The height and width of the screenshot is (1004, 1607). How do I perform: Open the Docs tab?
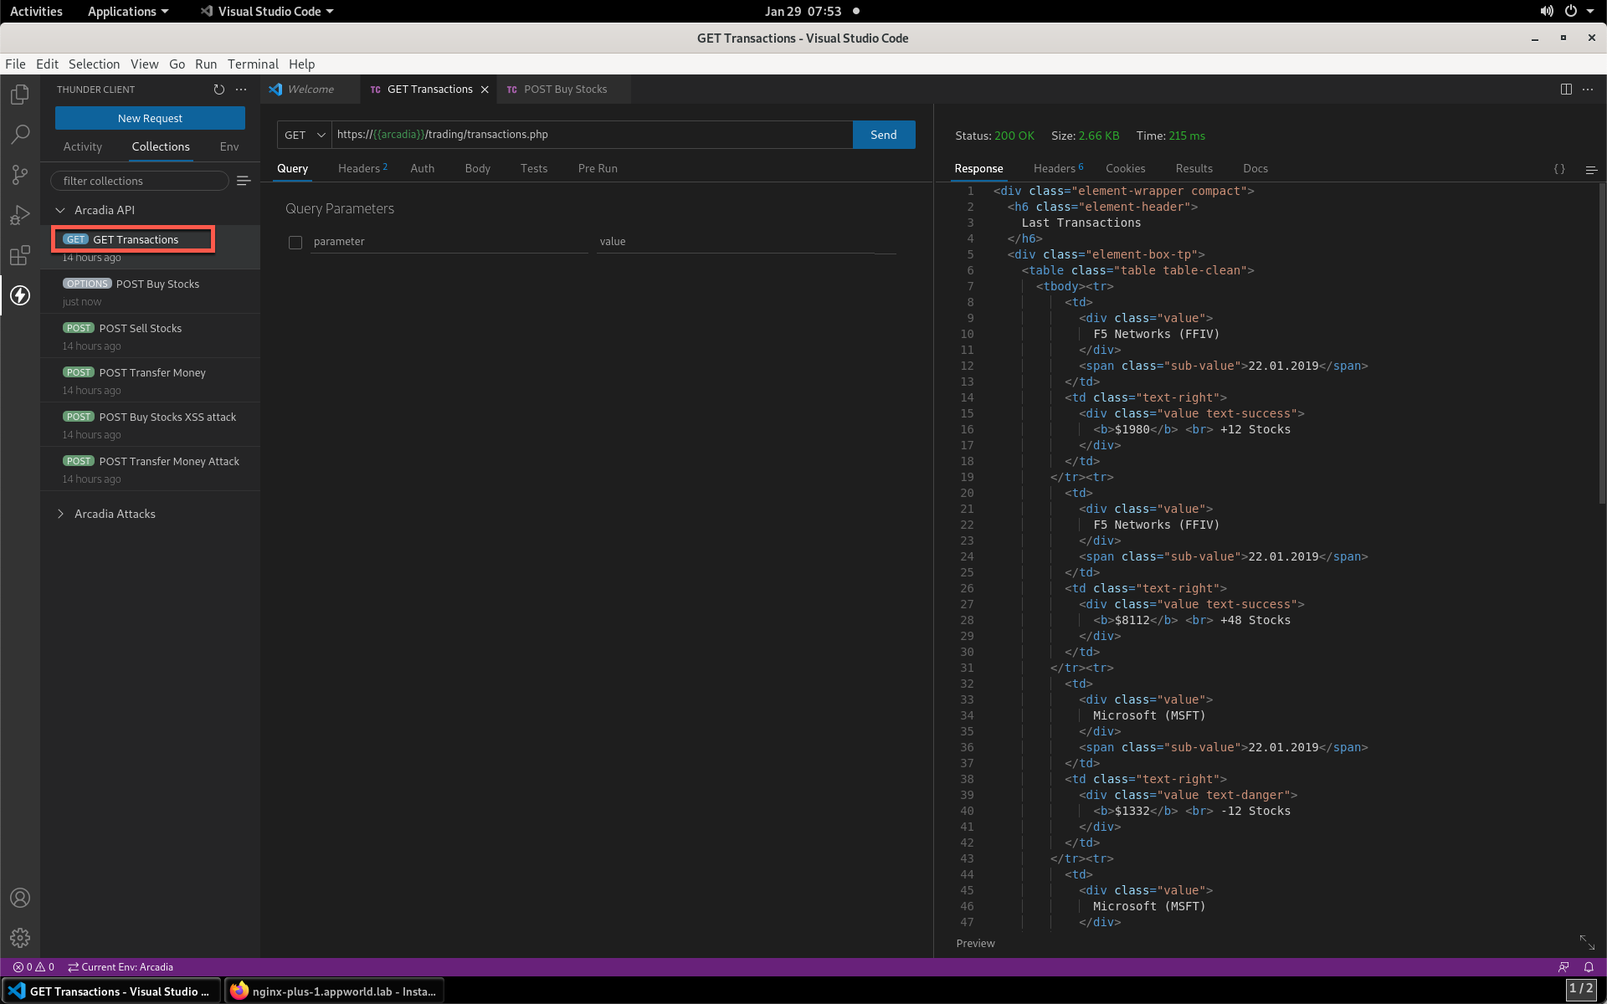coord(1255,168)
